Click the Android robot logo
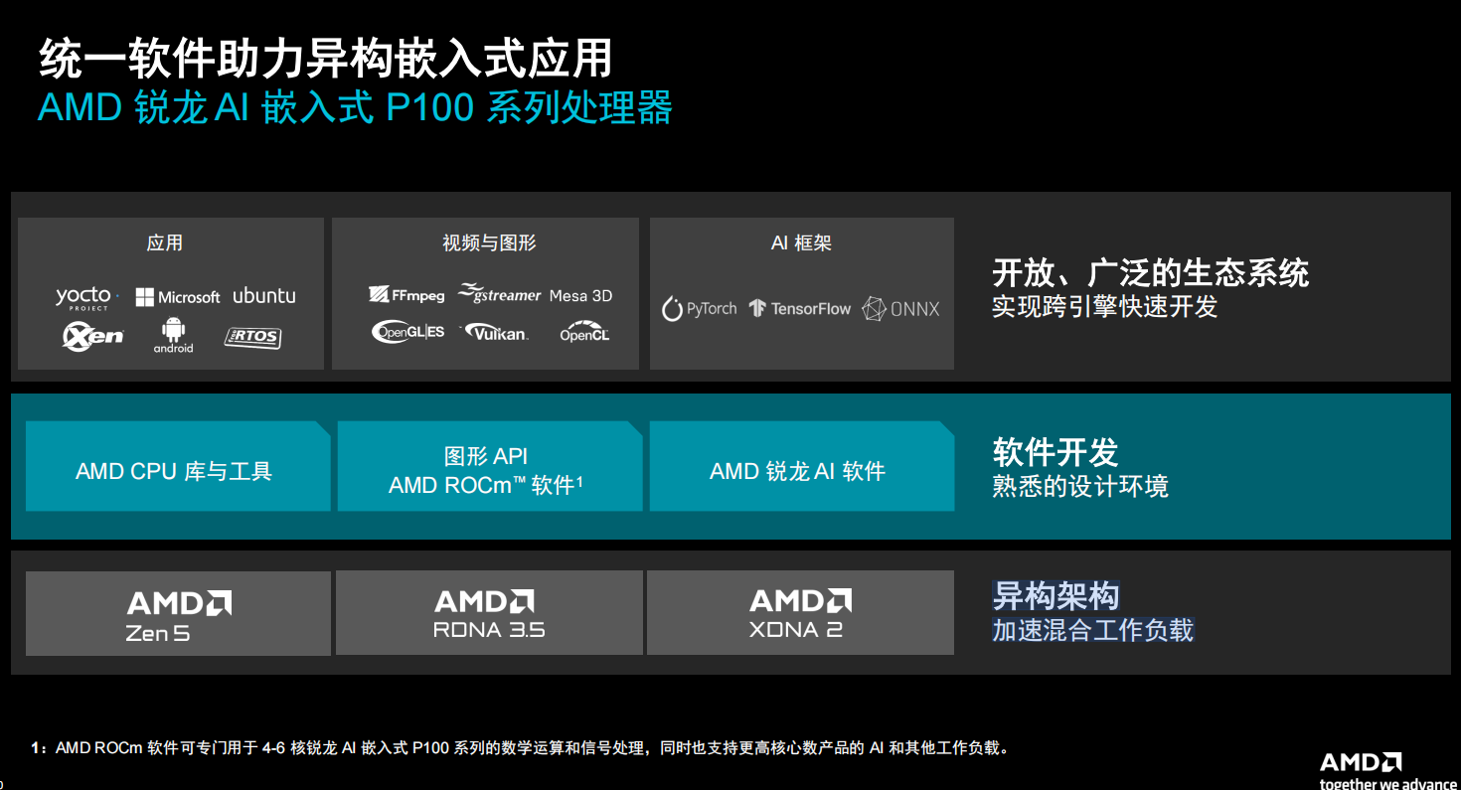Screen dimensions: 1461x790 (173, 336)
